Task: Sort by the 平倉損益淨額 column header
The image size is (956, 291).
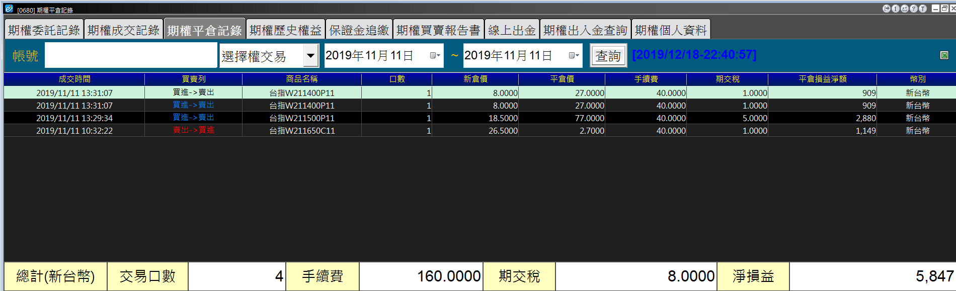Action: [x=823, y=79]
